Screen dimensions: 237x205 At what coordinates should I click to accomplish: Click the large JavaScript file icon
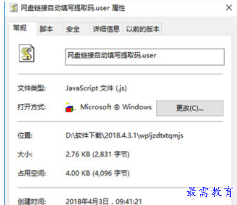click(x=27, y=53)
